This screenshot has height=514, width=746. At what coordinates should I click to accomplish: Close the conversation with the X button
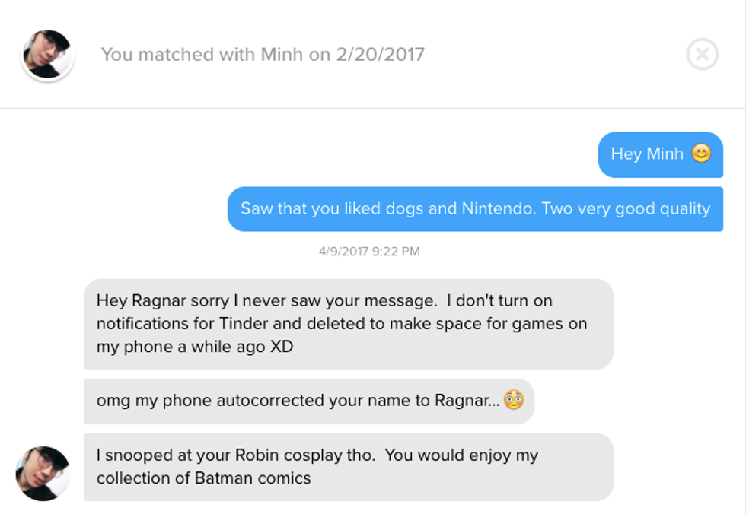(702, 55)
